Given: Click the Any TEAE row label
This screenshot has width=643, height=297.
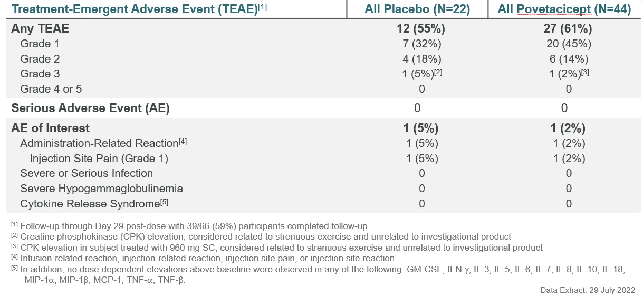Looking at the screenshot, I should pyautogui.click(x=40, y=29).
